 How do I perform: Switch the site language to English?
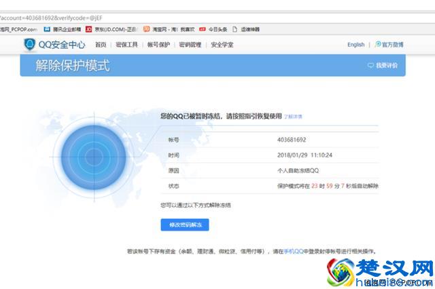click(x=356, y=45)
